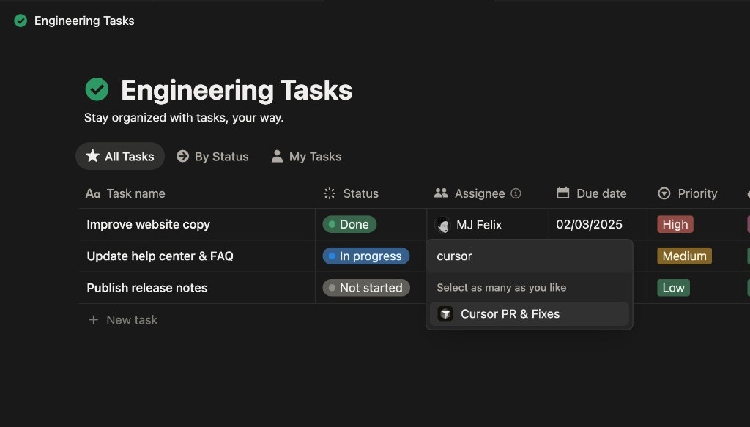
Task: Click the red High priority tag
Action: tap(675, 224)
